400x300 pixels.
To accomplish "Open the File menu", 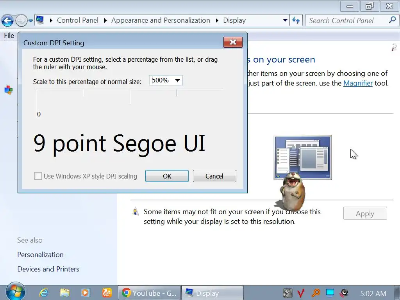I will click(9, 36).
